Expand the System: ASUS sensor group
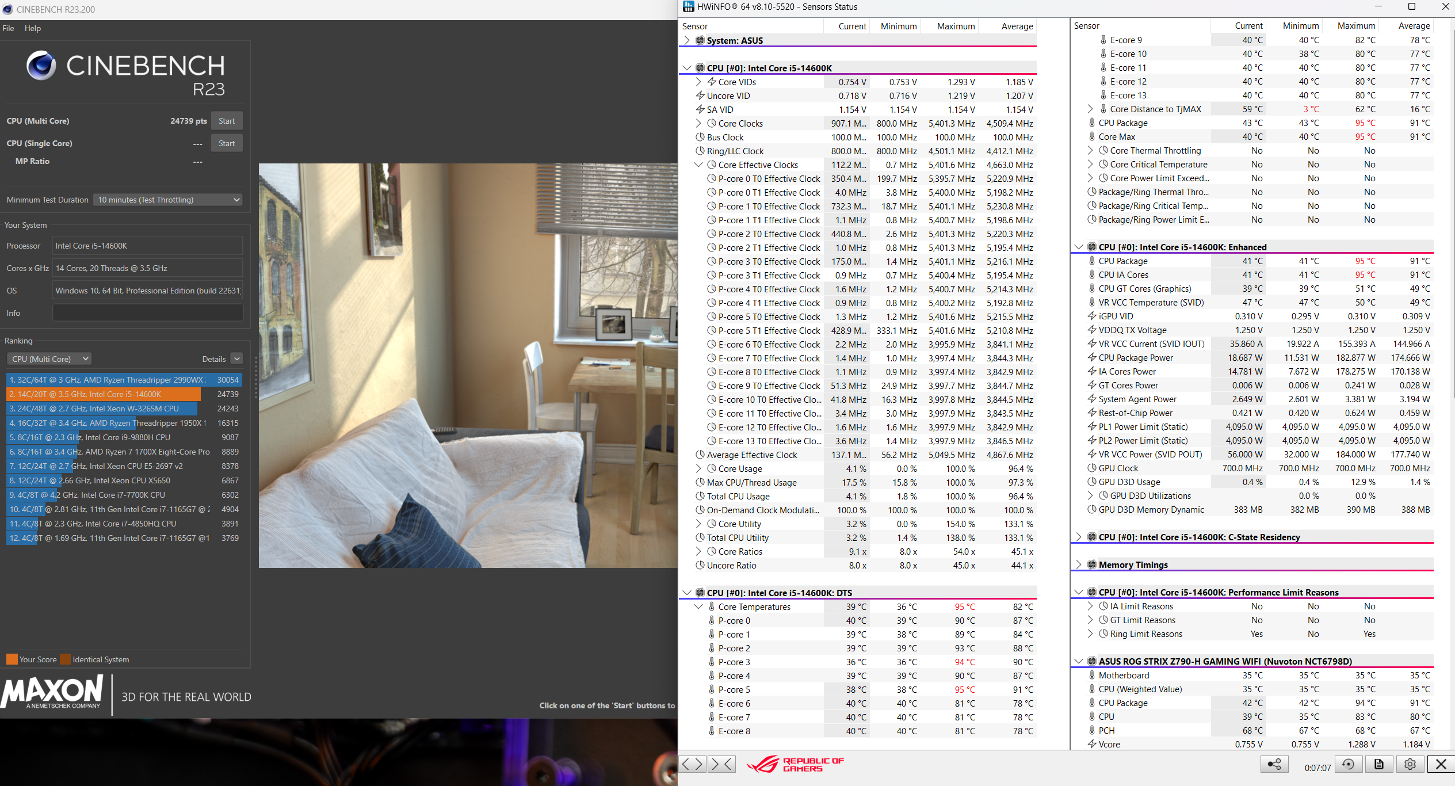The width and height of the screenshot is (1455, 786). pyautogui.click(x=686, y=40)
